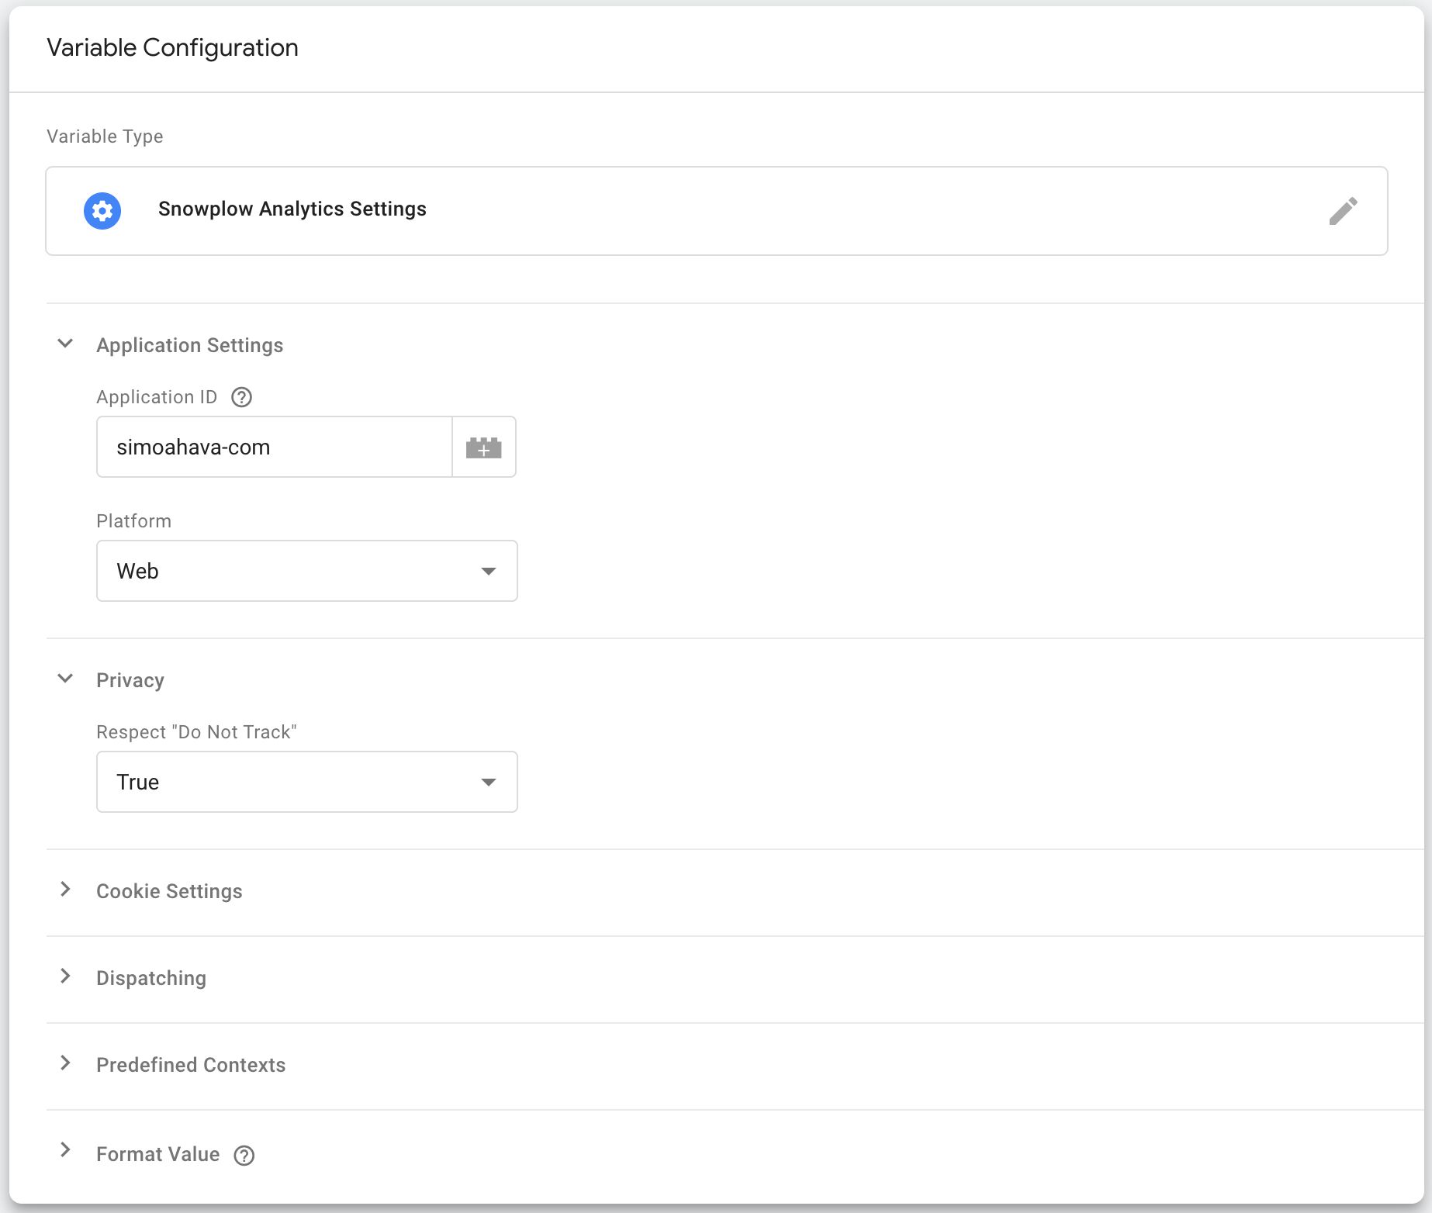The height and width of the screenshot is (1213, 1432).
Task: Open help tooltip next to Application ID
Action: 242,397
